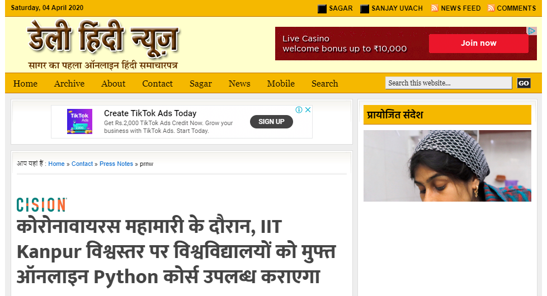Focus the Search this website field

tap(448, 83)
